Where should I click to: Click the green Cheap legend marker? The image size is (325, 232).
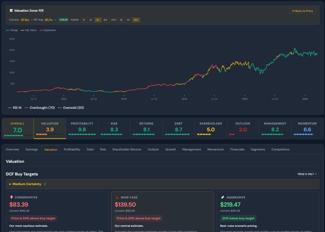[x=7, y=30]
